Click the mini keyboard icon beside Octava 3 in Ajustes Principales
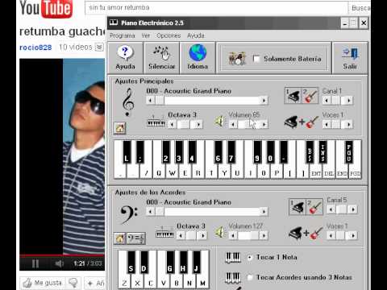 (156, 122)
